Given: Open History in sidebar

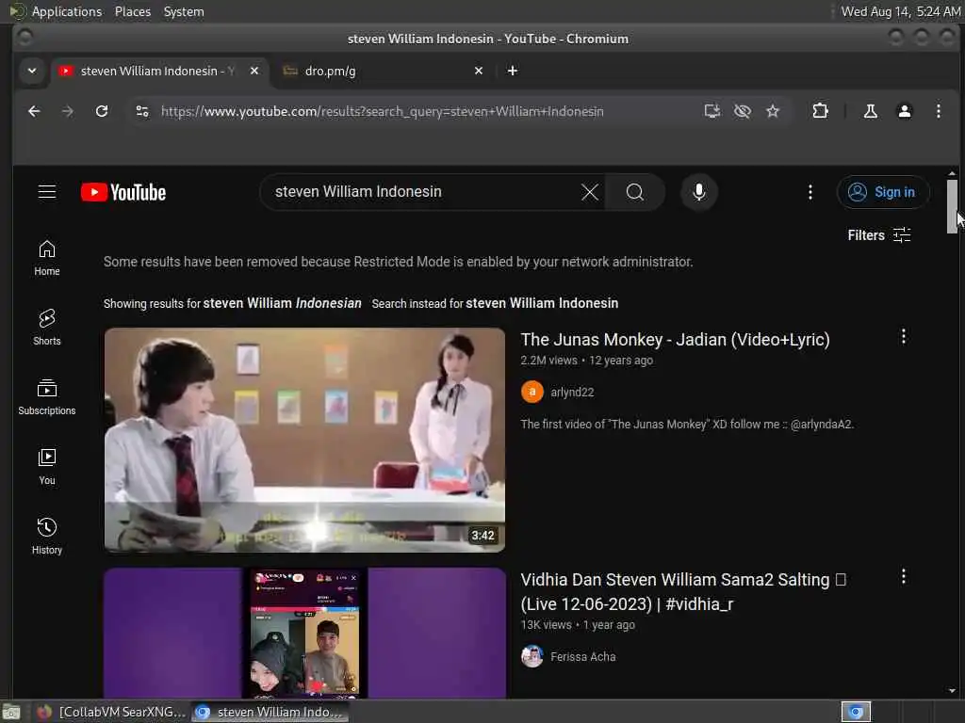Looking at the screenshot, I should point(47,537).
